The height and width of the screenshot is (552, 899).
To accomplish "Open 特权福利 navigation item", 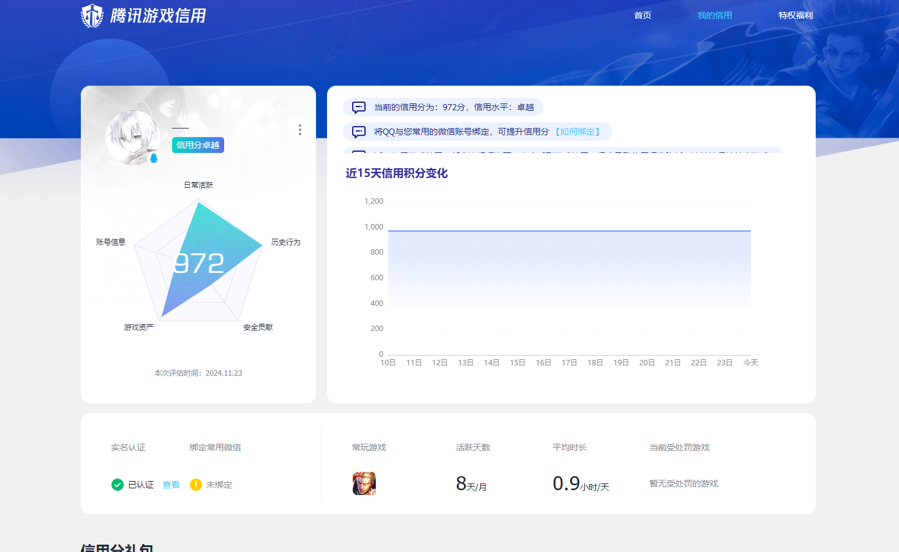I will (x=796, y=15).
